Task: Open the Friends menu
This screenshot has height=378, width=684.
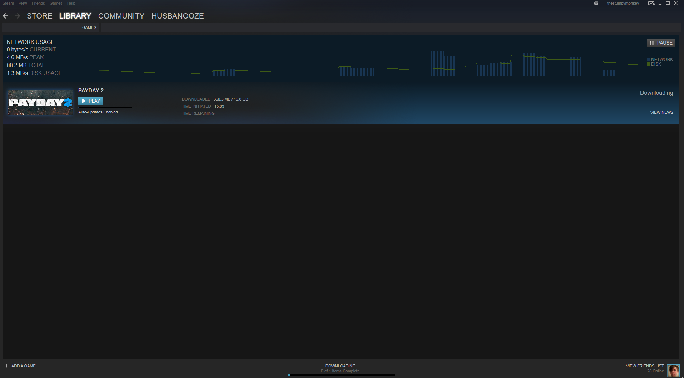Action: [x=38, y=3]
